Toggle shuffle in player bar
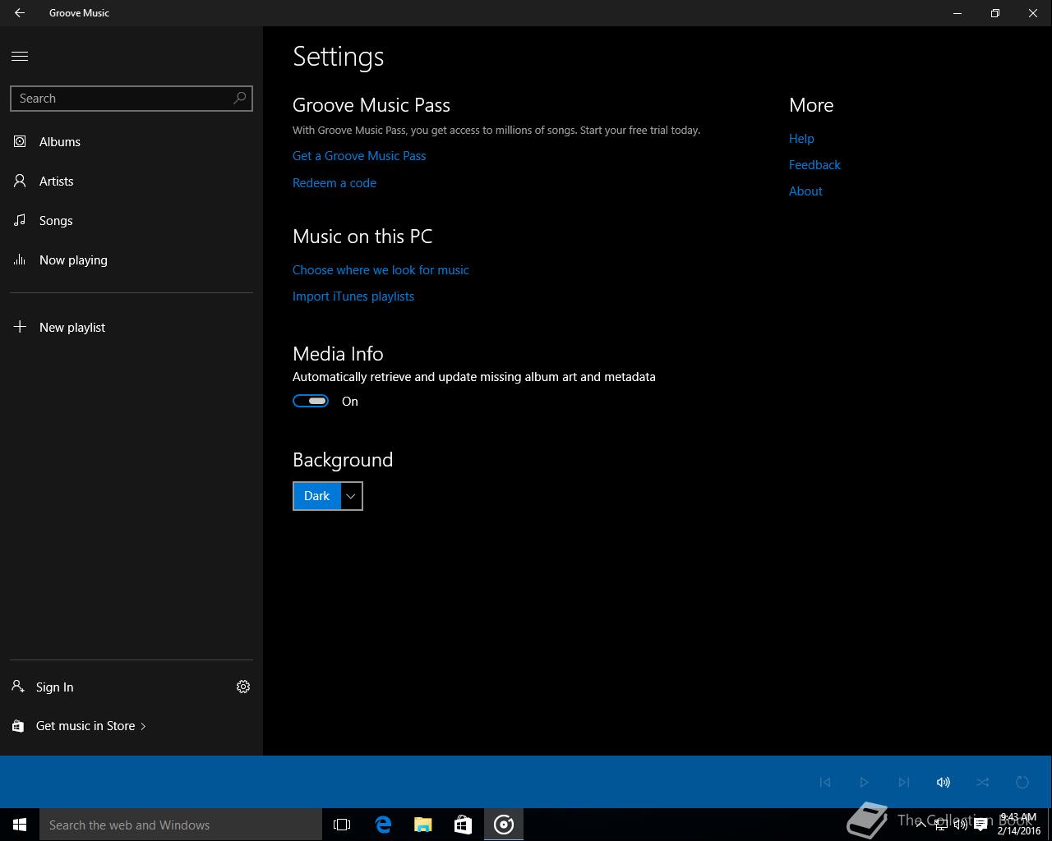 (x=983, y=782)
